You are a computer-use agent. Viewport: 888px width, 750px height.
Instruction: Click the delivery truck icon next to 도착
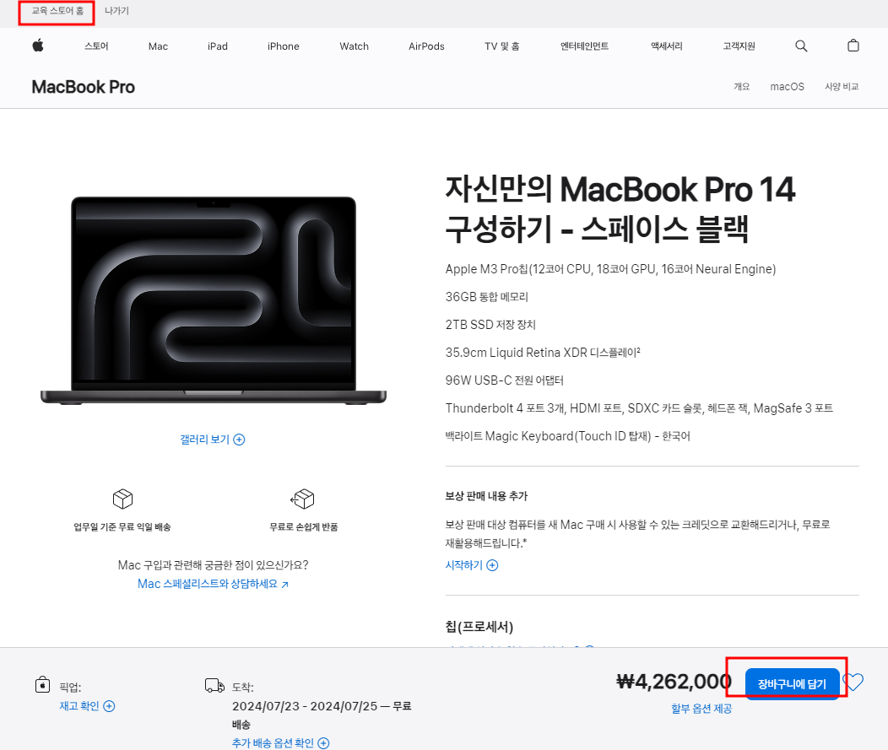click(214, 685)
